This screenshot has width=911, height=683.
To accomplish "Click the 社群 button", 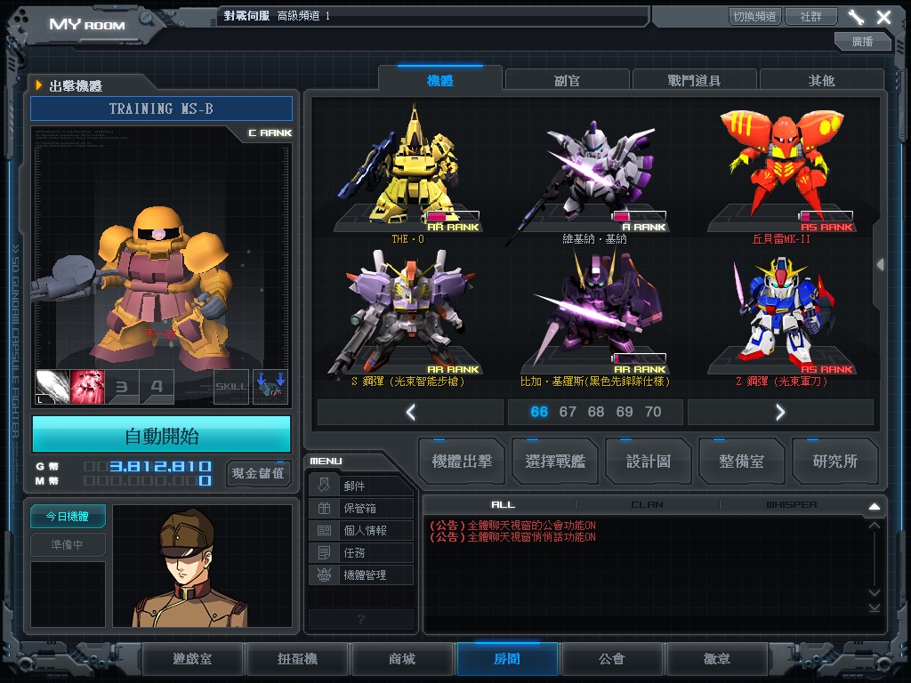I will pos(810,16).
